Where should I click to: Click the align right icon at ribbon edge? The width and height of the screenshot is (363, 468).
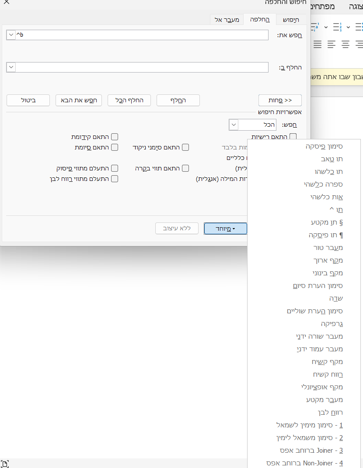pyautogui.click(x=359, y=44)
